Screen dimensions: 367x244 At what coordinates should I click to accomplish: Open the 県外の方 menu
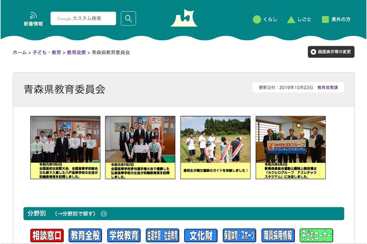336,19
